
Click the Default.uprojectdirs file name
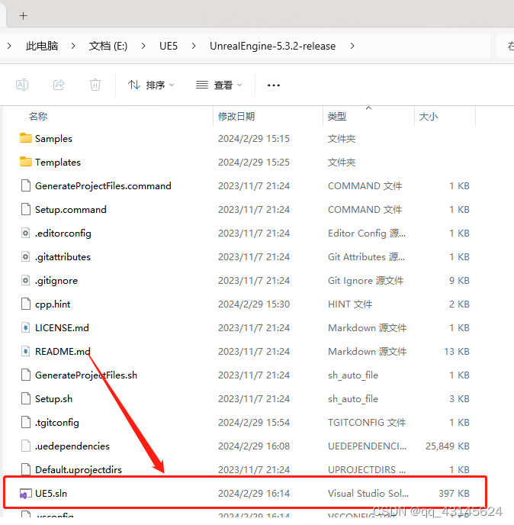click(x=79, y=470)
